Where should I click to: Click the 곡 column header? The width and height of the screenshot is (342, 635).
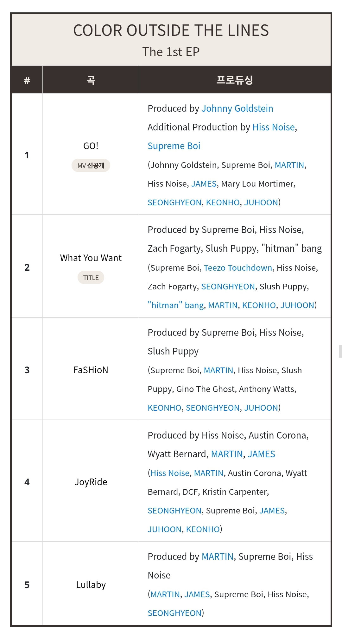91,80
